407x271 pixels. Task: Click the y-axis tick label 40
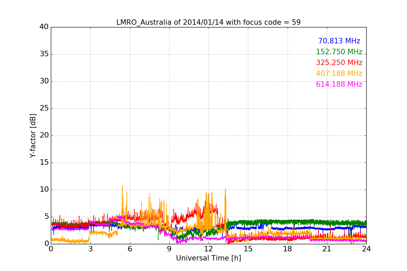pos(44,27)
